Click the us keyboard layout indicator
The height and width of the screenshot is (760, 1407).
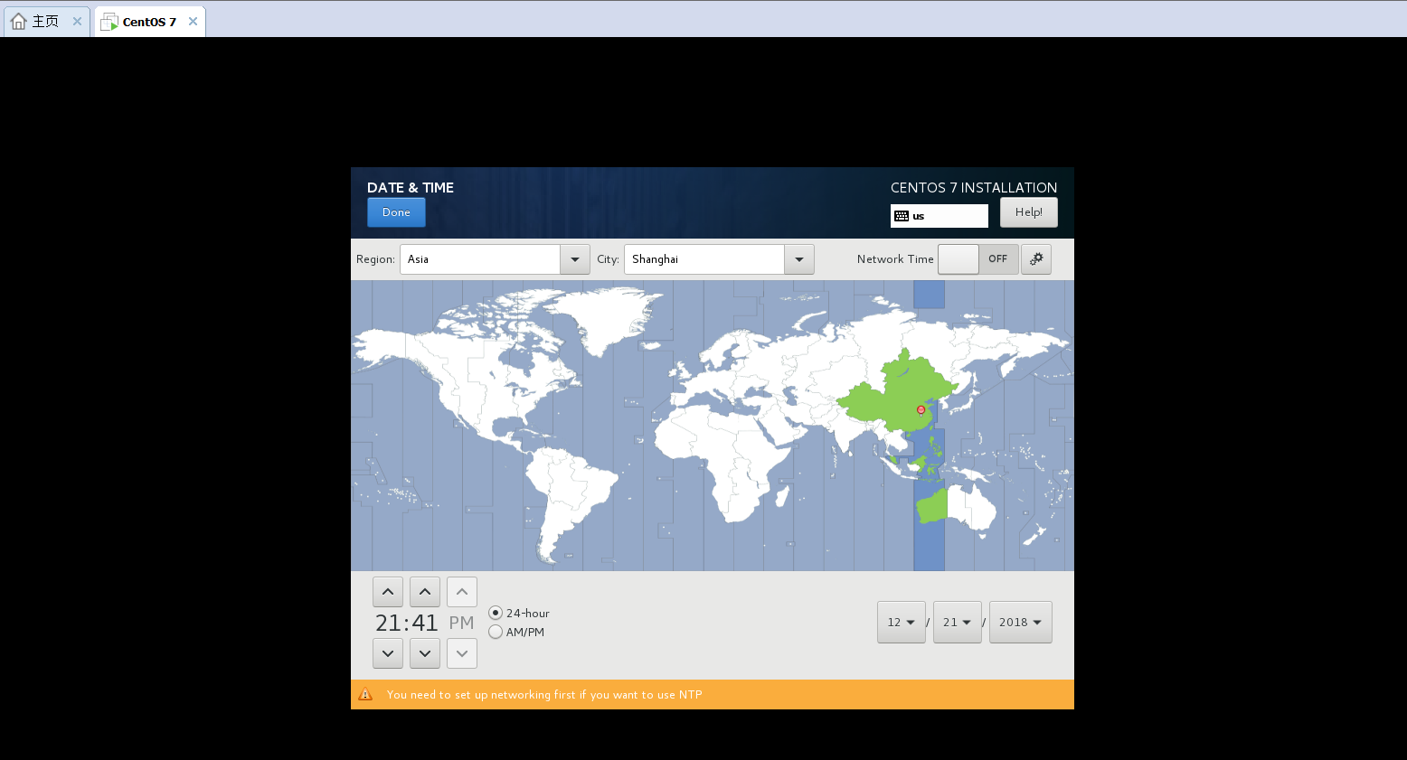pyautogui.click(x=939, y=216)
